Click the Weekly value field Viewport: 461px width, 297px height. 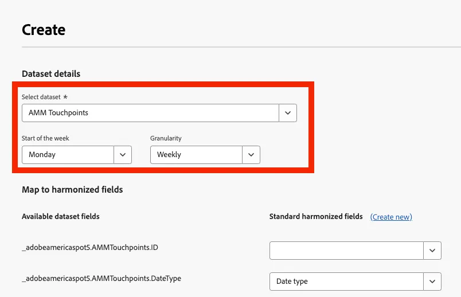click(196, 155)
